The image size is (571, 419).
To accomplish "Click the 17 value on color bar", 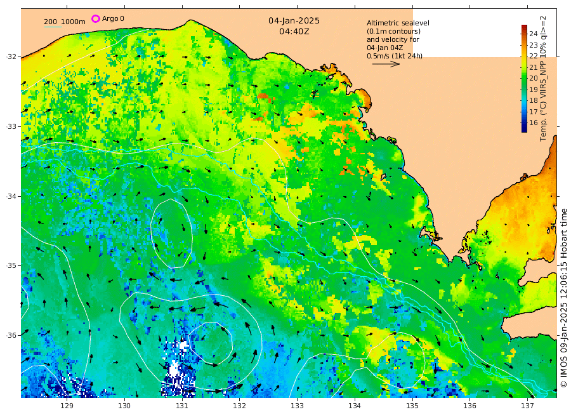I will [534, 112].
